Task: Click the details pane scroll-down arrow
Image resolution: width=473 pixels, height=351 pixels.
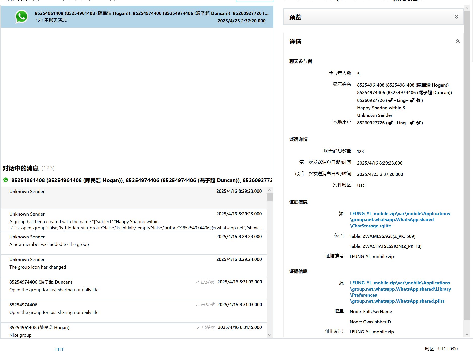Action: 467,334
